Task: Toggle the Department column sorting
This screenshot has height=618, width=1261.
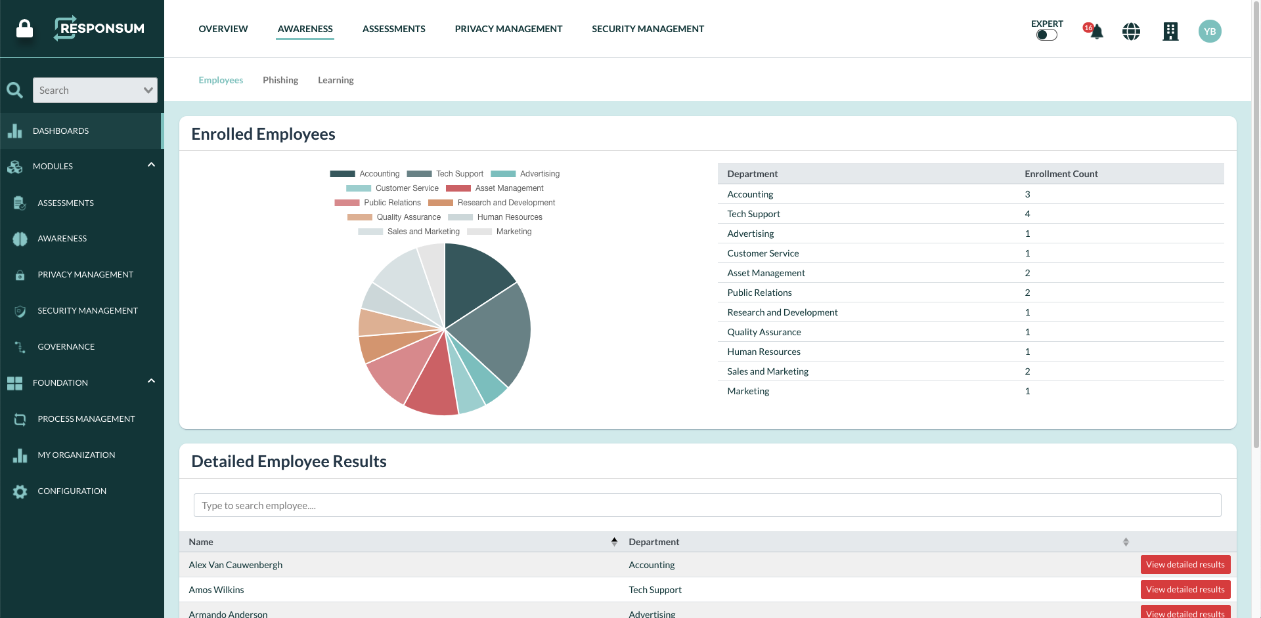Action: (x=1126, y=541)
